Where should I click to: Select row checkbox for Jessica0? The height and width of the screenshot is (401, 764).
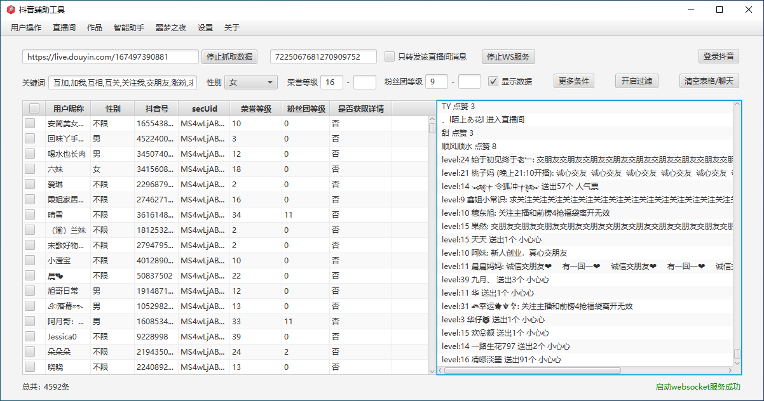pos(30,336)
